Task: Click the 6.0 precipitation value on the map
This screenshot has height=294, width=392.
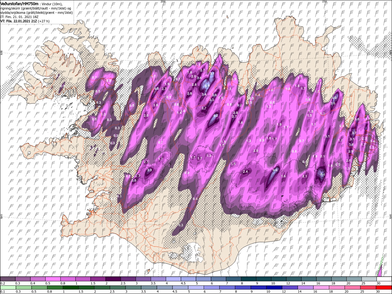Action: [x=207, y=86]
